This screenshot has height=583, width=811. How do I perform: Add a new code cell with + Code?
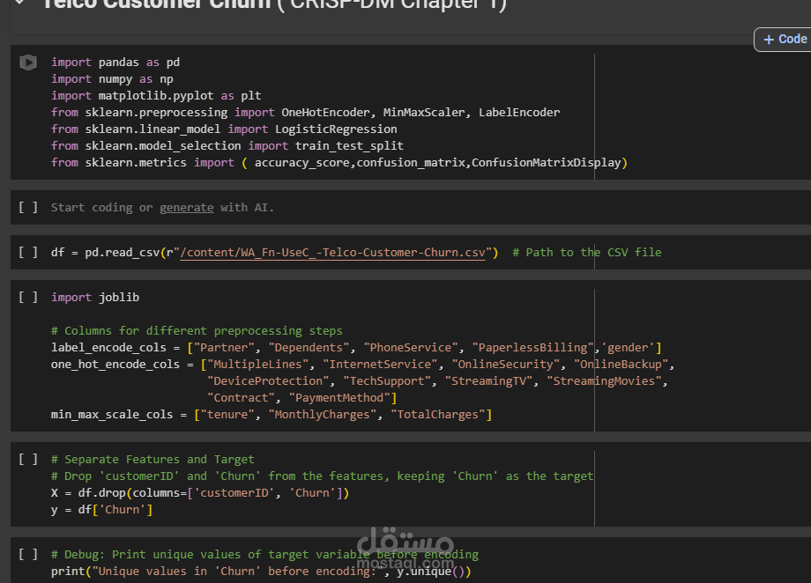click(x=783, y=40)
